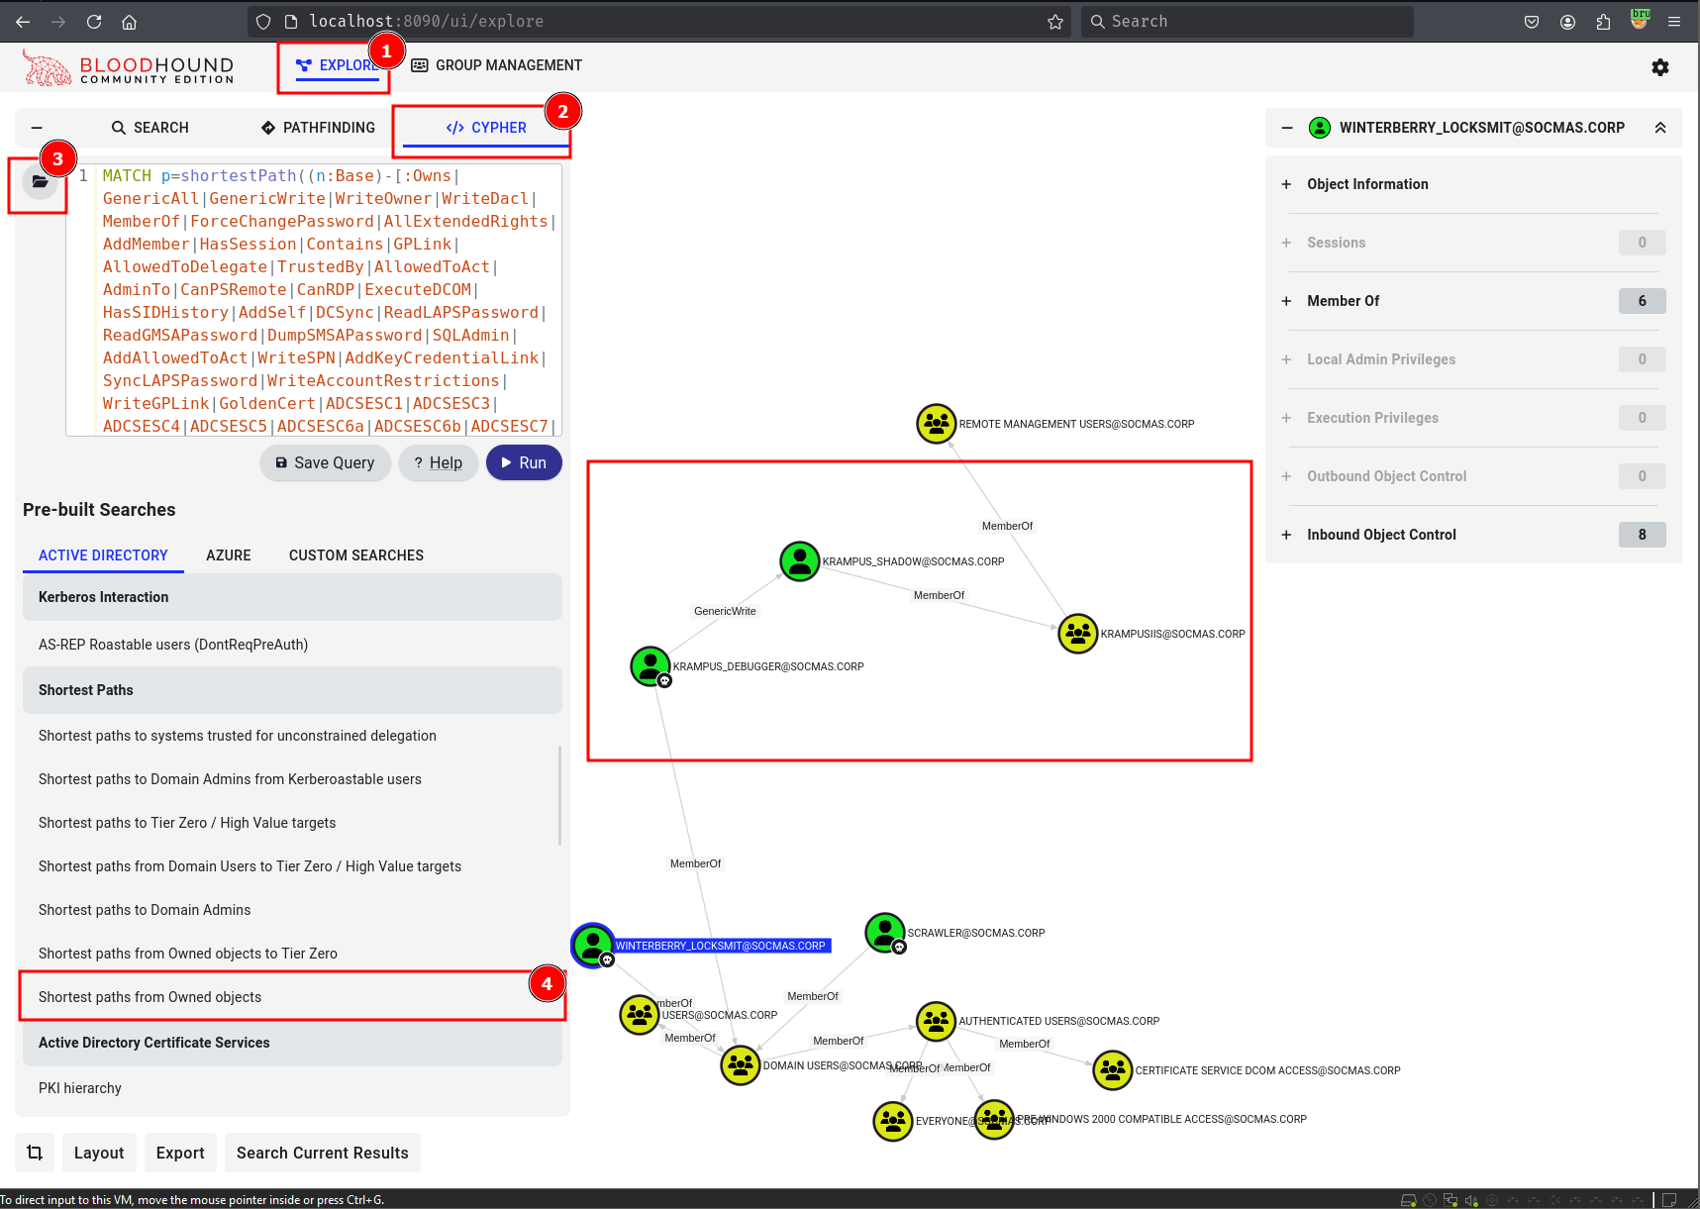This screenshot has height=1209, width=1700.
Task: Expand the Inbound Object Control section
Action: (1381, 535)
